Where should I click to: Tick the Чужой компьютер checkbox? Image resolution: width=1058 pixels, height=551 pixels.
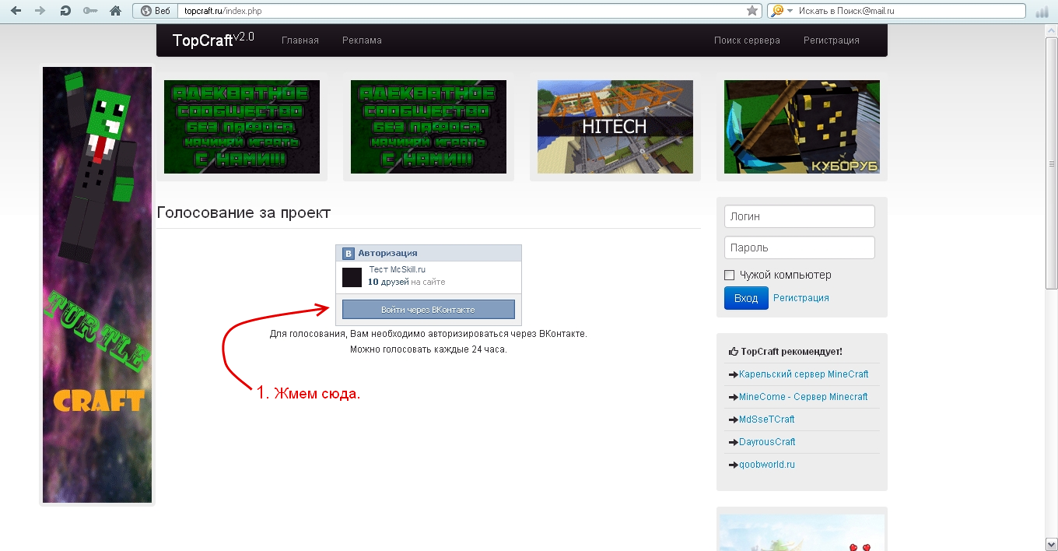[x=729, y=275]
